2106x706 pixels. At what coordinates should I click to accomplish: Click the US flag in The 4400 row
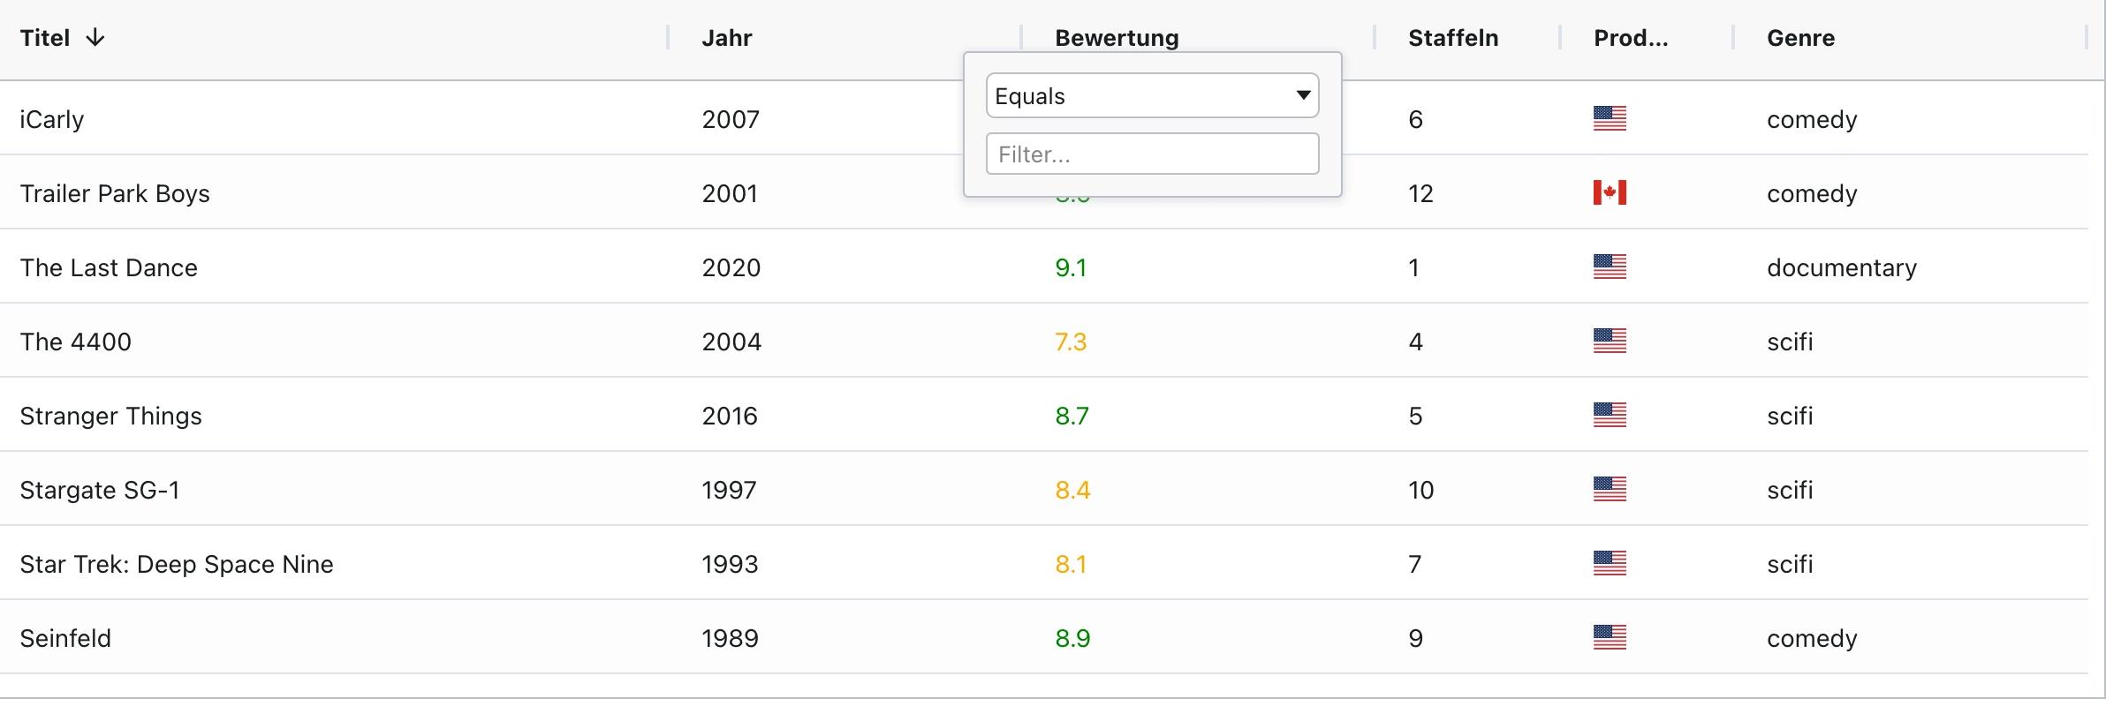click(x=1610, y=341)
